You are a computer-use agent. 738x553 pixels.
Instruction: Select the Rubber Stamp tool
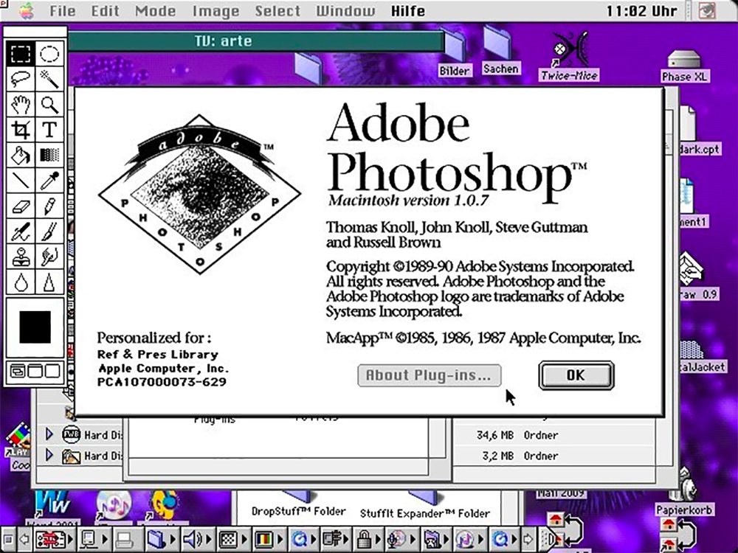point(21,257)
